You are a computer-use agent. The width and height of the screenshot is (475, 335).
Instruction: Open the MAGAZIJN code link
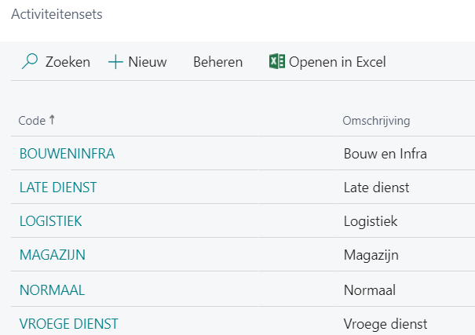[53, 255]
